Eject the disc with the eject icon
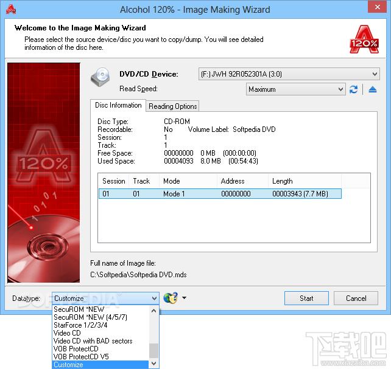391x369 pixels. [x=373, y=89]
